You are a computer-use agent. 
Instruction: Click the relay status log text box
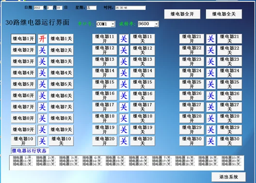tap(127, 163)
